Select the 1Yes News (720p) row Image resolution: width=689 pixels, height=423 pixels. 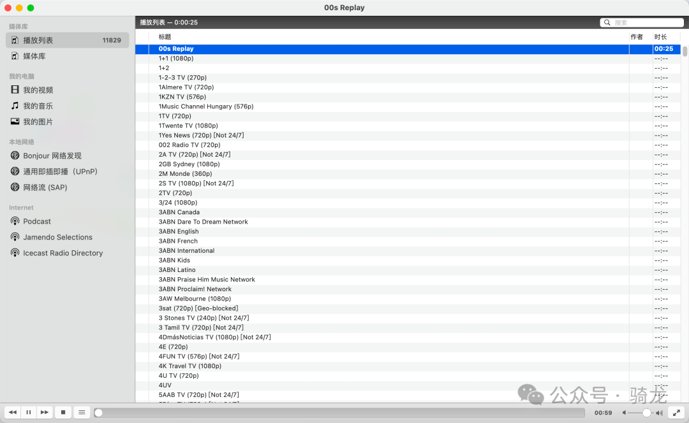tap(408, 135)
